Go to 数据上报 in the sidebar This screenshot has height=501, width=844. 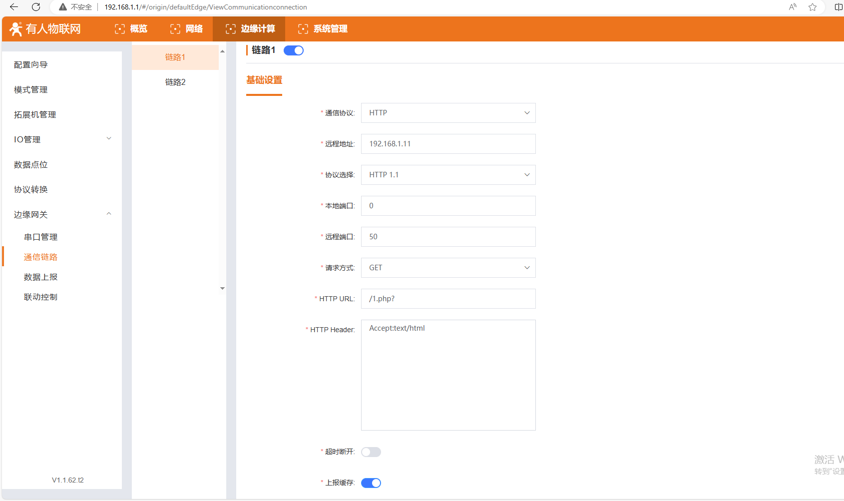coord(41,277)
